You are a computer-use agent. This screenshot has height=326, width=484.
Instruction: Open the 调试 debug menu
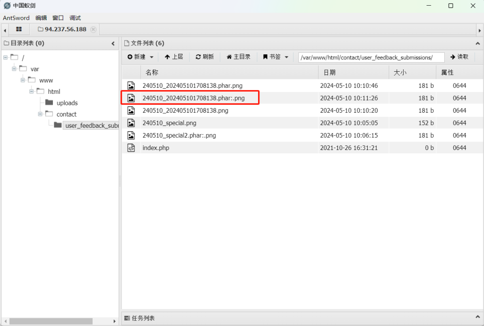click(x=75, y=18)
